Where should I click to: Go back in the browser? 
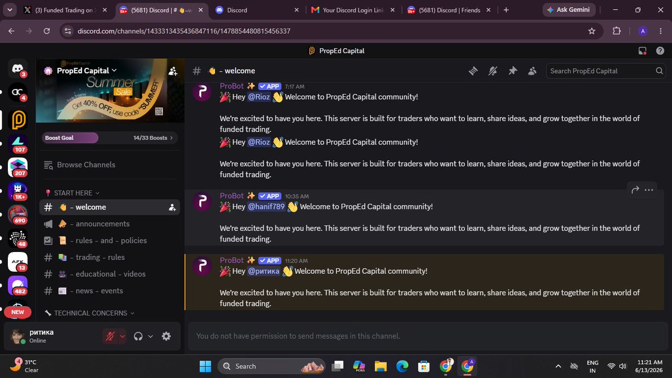(x=11, y=31)
